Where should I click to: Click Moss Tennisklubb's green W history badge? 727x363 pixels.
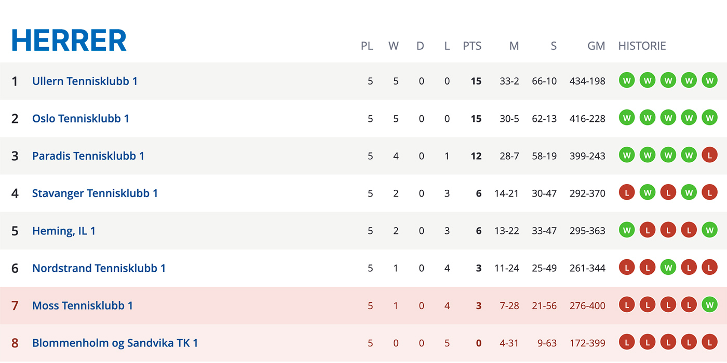pos(709,305)
